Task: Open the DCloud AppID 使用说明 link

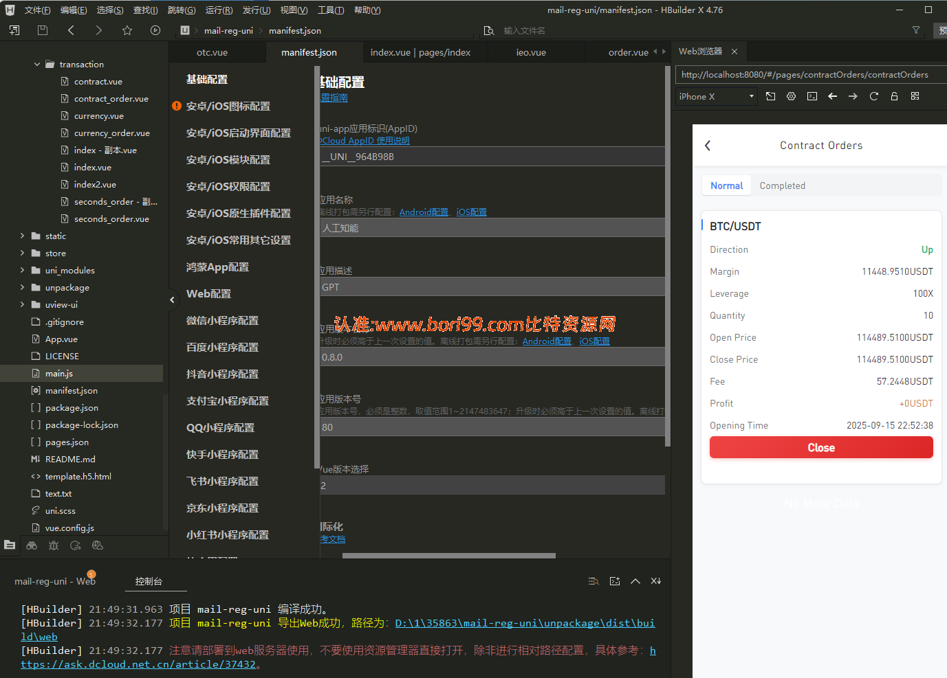Action: point(364,141)
